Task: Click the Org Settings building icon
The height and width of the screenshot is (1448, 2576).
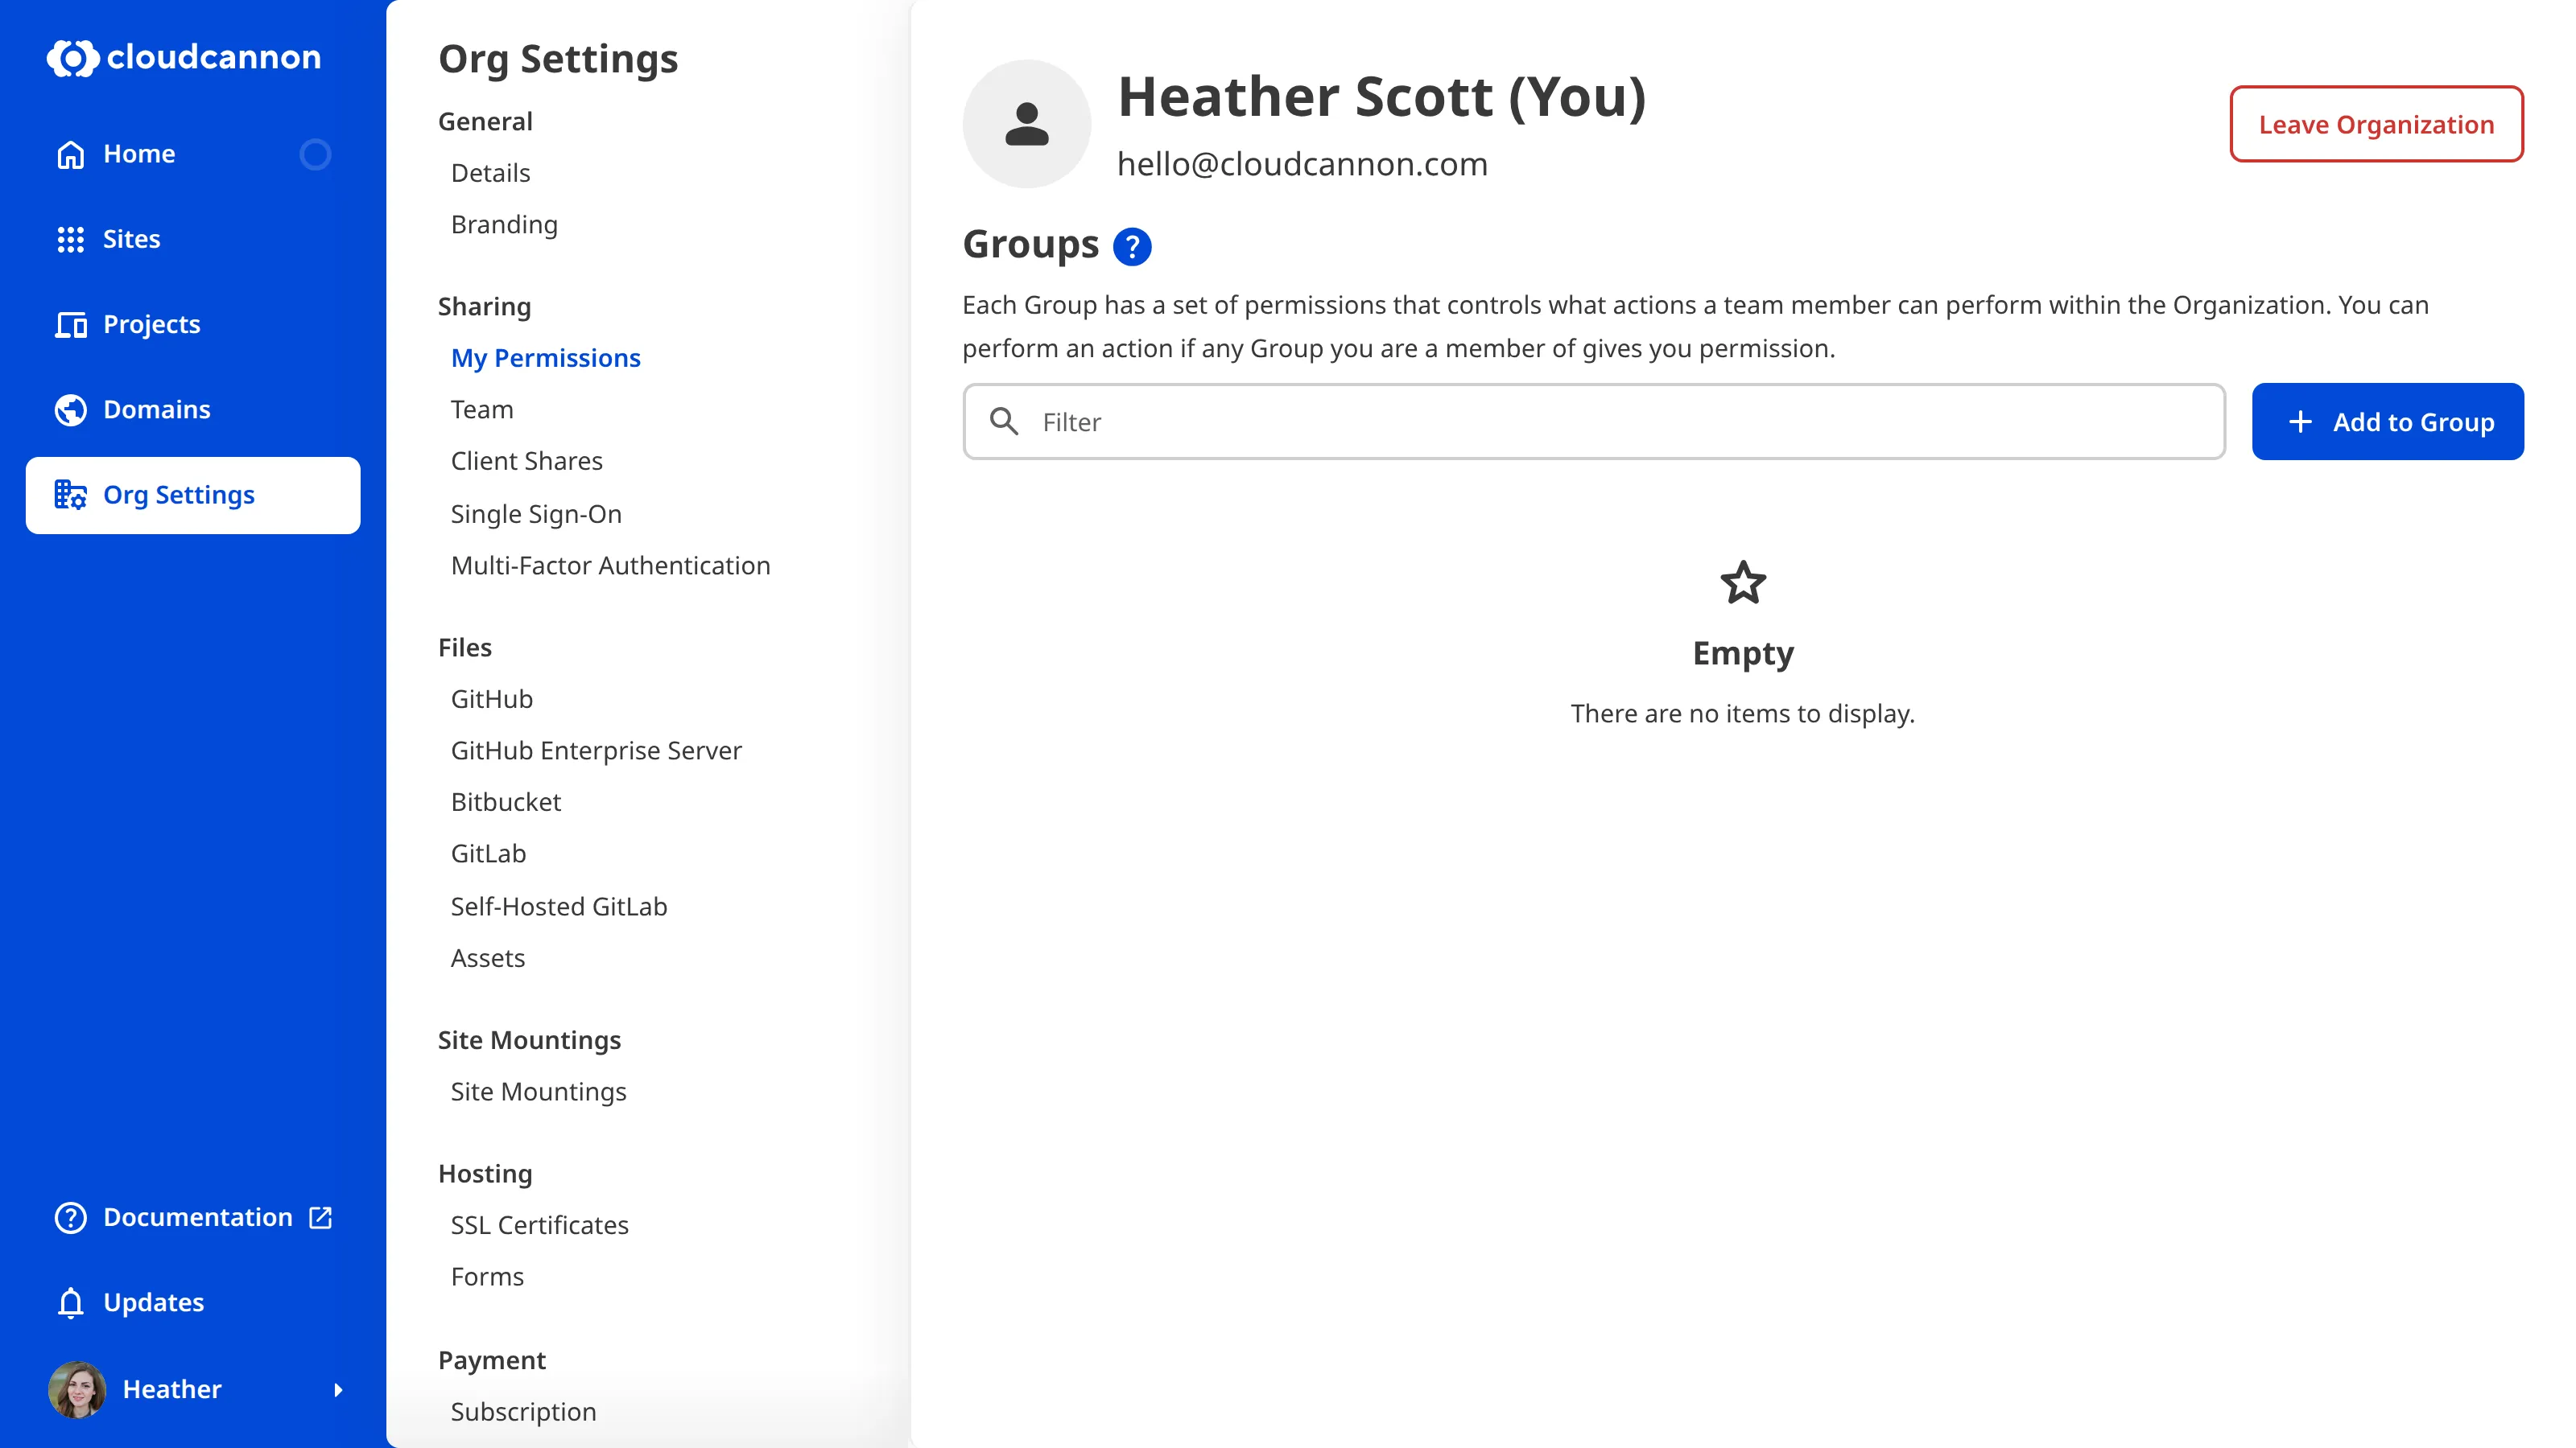Action: [x=71, y=495]
